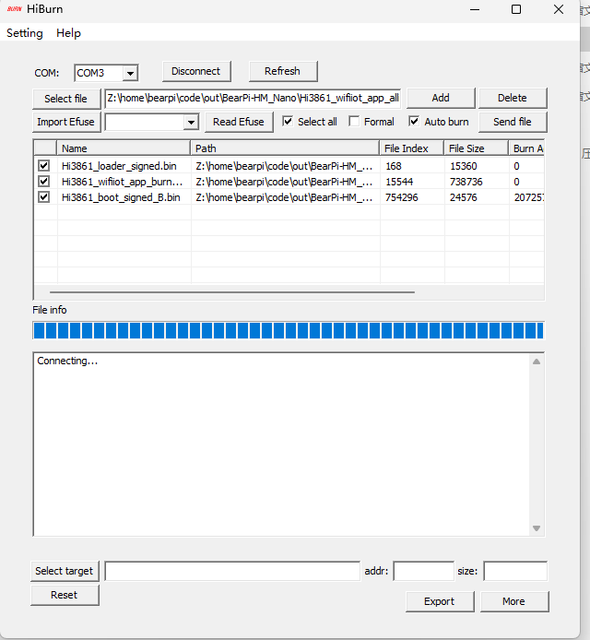Maximize the HiBurn window
This screenshot has height=640, width=590.
tap(516, 9)
